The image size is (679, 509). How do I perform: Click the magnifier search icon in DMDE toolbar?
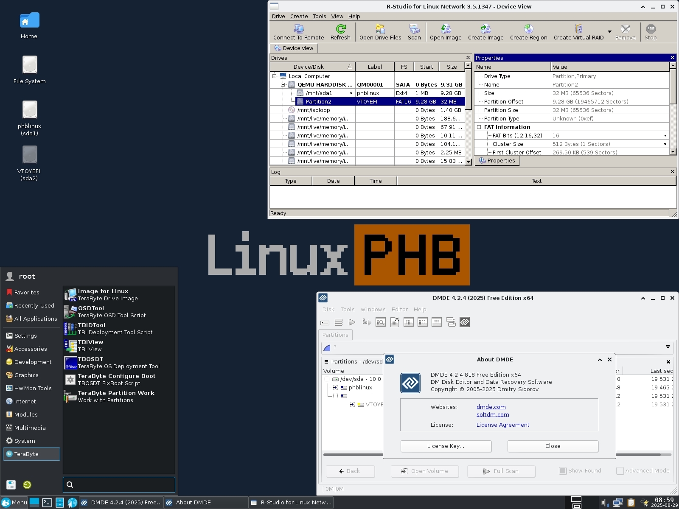tap(380, 322)
